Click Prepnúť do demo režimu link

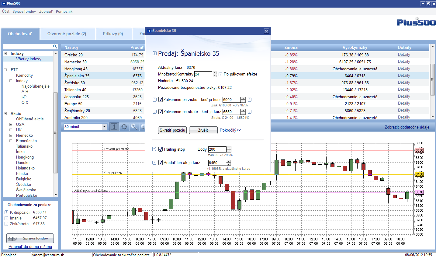[x=30, y=246]
